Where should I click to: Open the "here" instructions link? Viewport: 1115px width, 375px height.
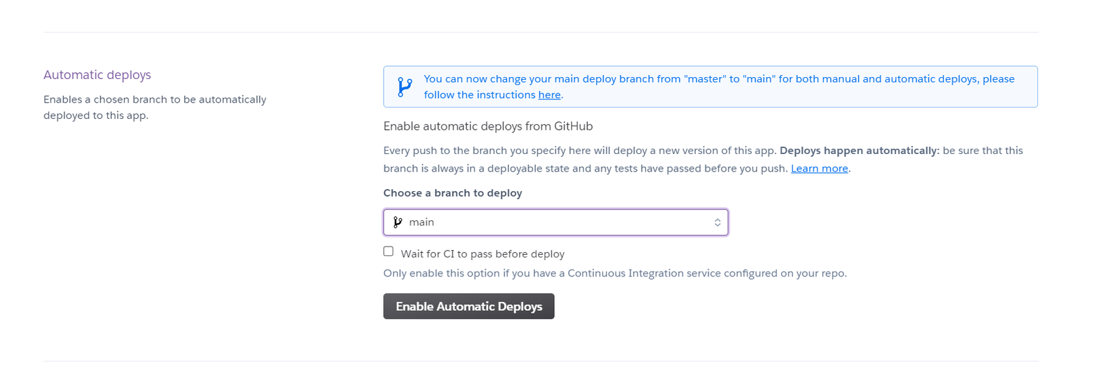click(549, 95)
